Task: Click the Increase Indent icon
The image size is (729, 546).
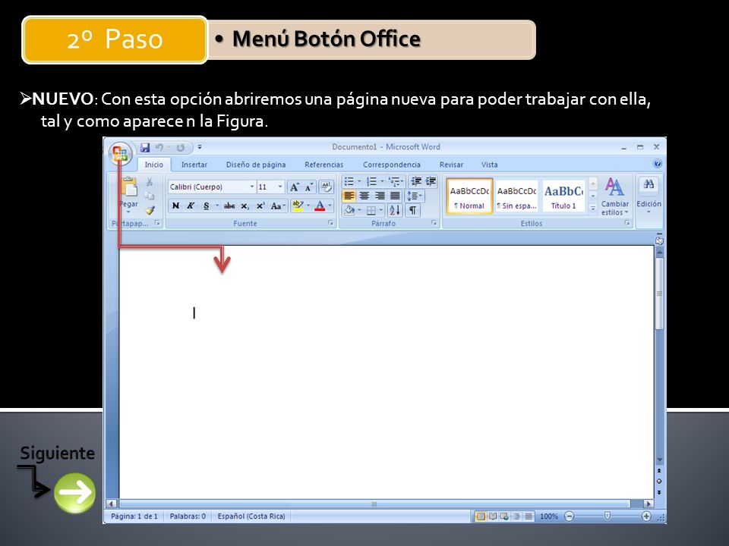Action: point(431,181)
